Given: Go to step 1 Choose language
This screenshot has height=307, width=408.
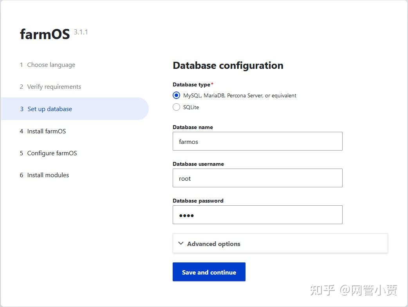Looking at the screenshot, I should tap(47, 65).
